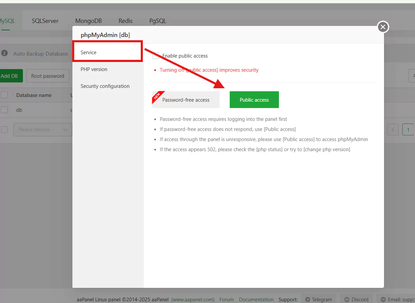Click the red Turning off public access warning
Image resolution: width=415 pixels, height=303 pixels.
pos(209,70)
